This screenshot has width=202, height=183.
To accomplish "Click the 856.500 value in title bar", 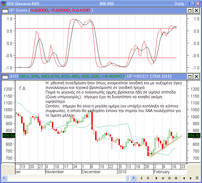I will [x=107, y=4].
